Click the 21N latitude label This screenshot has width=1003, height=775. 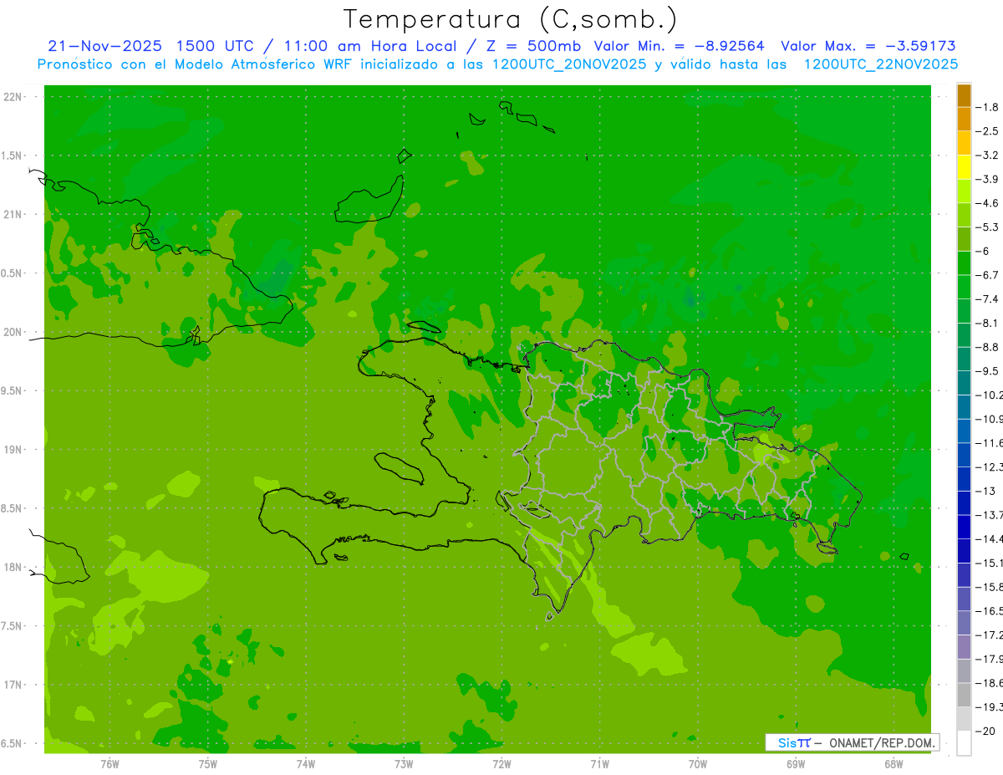coord(13,214)
